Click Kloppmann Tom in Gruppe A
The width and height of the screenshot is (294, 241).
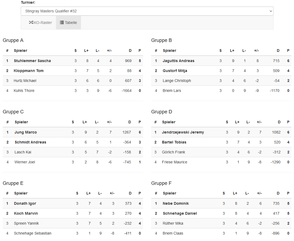coord(29,71)
